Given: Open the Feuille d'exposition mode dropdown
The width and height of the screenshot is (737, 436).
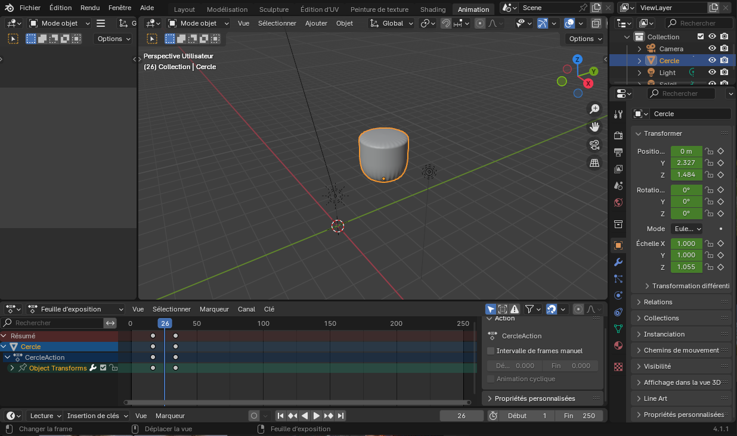Looking at the screenshot, I should click(76, 309).
